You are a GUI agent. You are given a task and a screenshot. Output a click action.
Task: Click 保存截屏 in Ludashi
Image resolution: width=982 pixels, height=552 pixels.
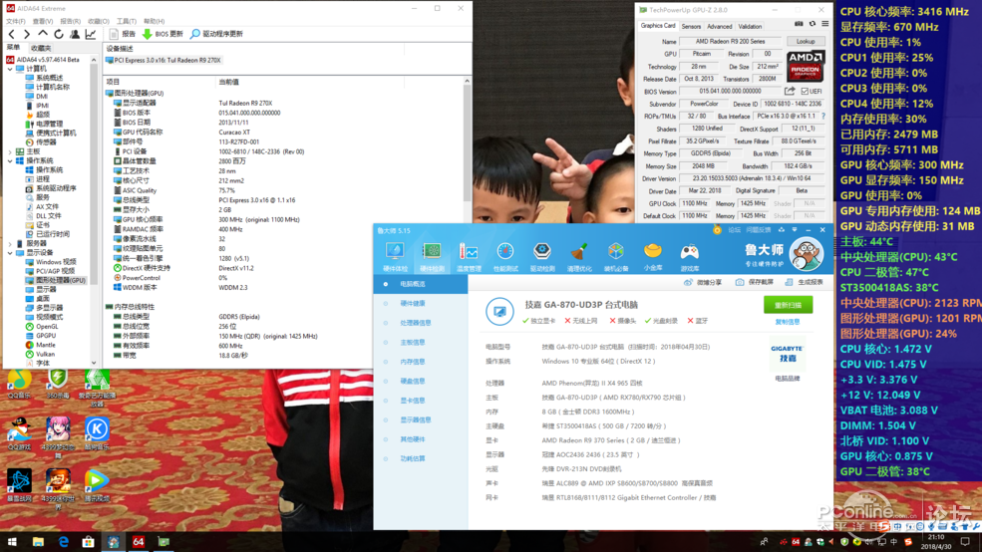755,282
